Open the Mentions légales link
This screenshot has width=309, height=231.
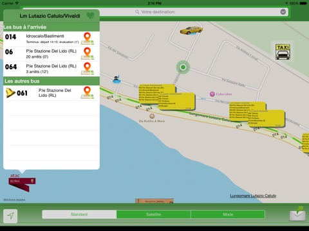[14, 200]
